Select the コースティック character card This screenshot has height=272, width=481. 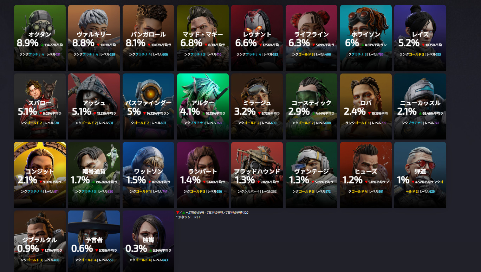click(x=311, y=106)
